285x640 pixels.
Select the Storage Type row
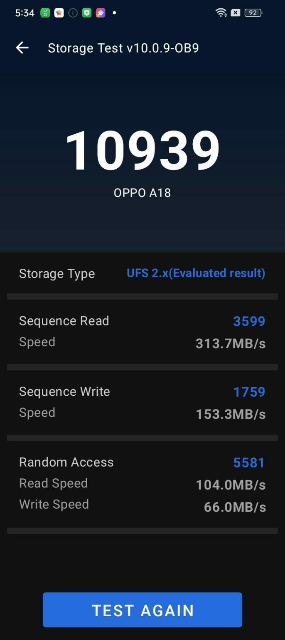(57, 273)
